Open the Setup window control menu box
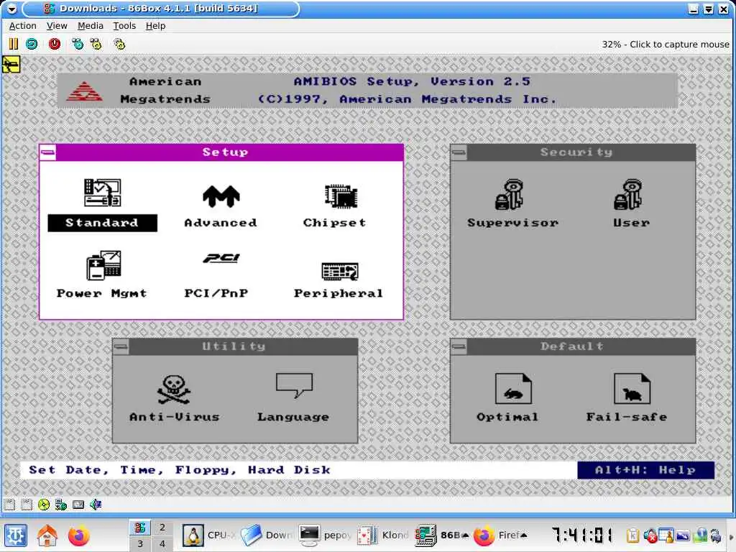Image resolution: width=736 pixels, height=552 pixels. coord(48,152)
